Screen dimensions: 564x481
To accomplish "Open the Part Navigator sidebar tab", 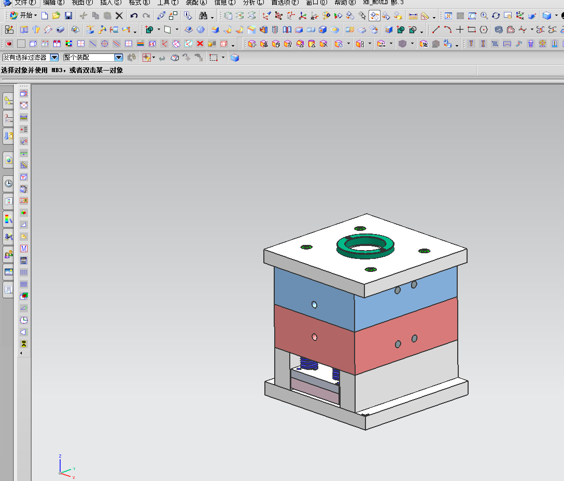I will point(9,118).
